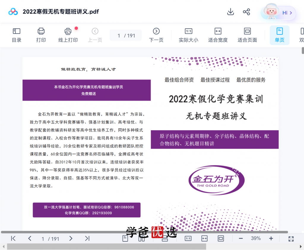
Task: Click the bottom bar 1:1 actual size icon
Action: coord(188,238)
